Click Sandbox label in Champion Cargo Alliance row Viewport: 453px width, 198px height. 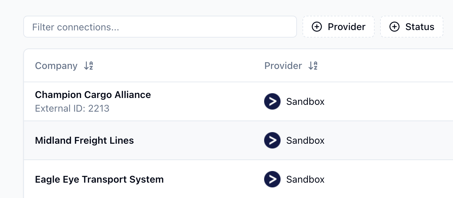[x=305, y=101]
